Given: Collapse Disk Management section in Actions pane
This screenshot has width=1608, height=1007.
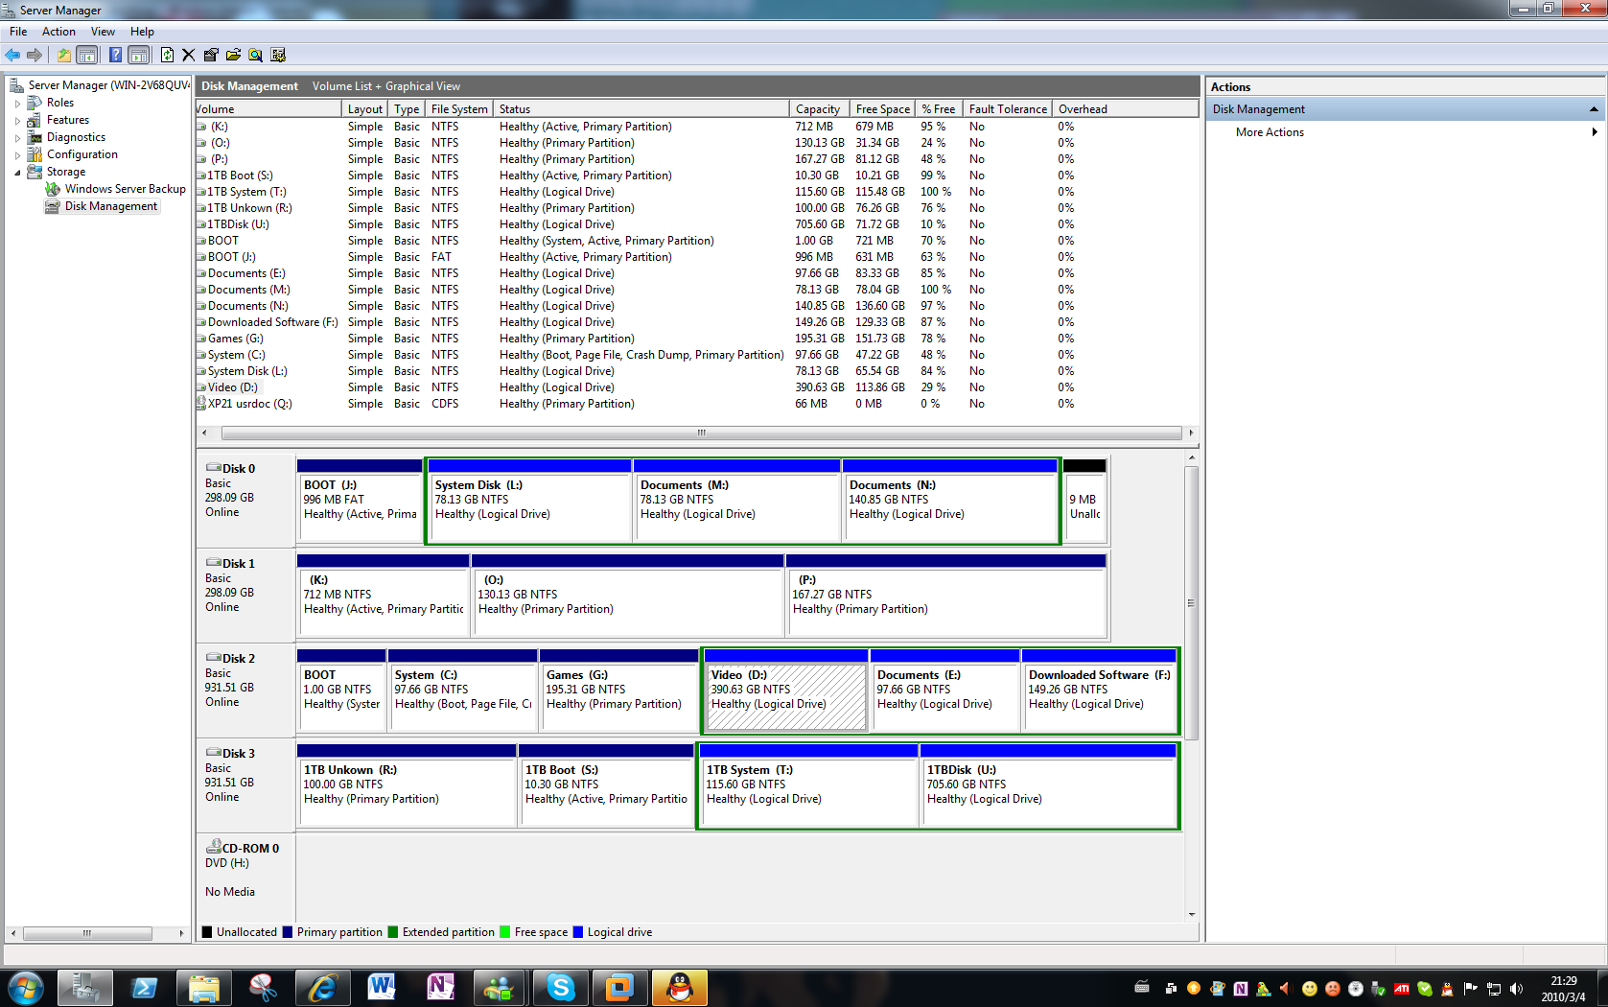Looking at the screenshot, I should point(1594,109).
